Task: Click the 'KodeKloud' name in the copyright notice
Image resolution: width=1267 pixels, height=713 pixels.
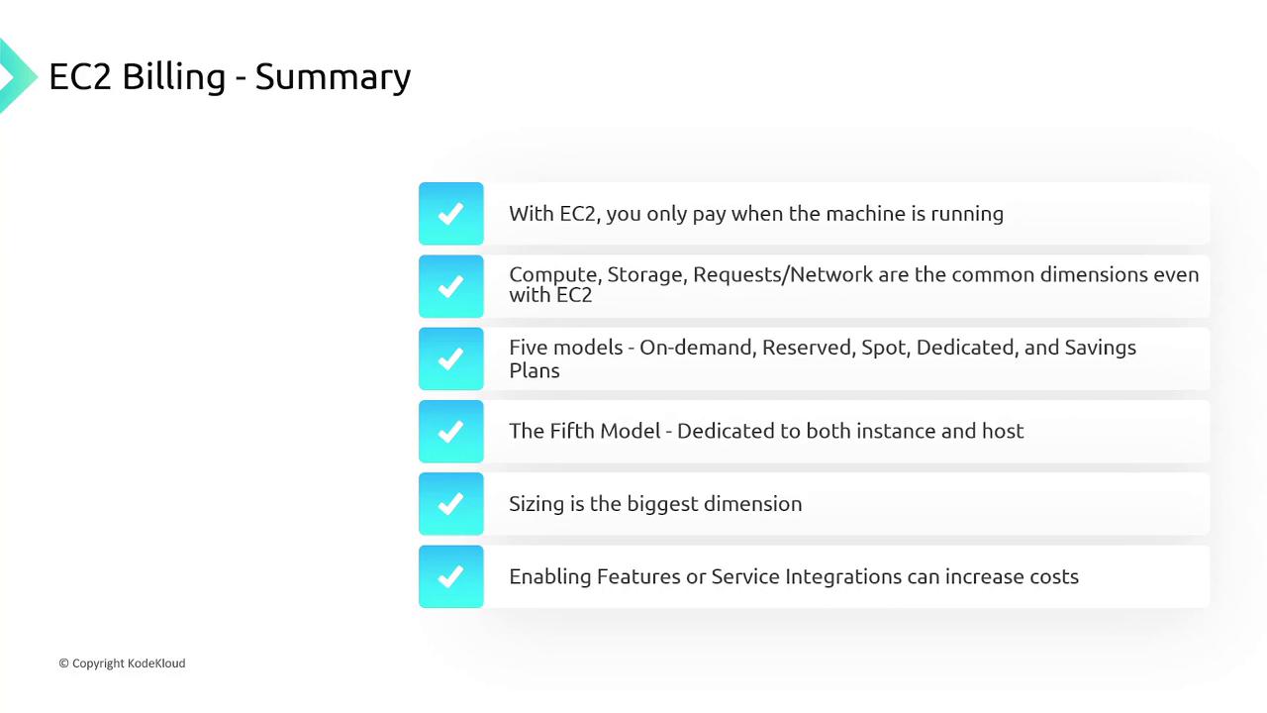Action: [156, 663]
